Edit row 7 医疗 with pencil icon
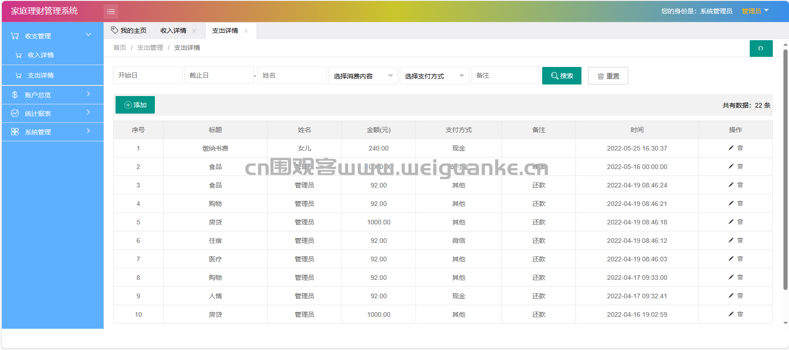The height and width of the screenshot is (350, 789). click(x=731, y=259)
